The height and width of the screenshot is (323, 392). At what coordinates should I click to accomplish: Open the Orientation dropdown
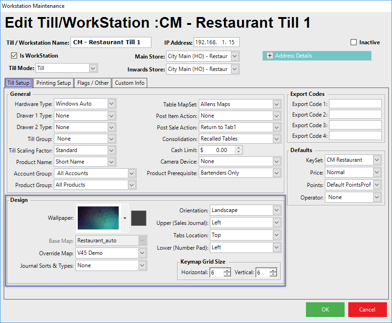pyautogui.click(x=276, y=210)
